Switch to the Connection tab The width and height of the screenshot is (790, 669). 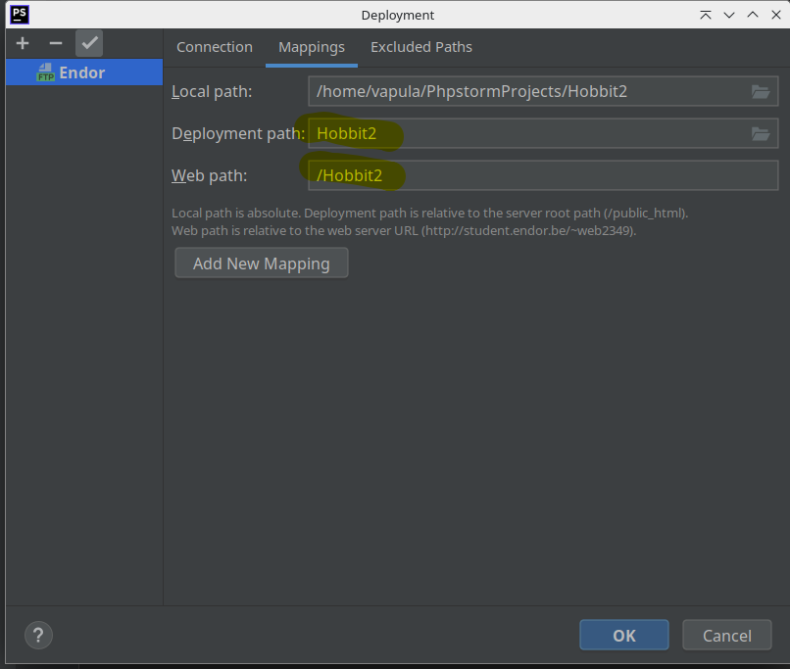tap(214, 47)
